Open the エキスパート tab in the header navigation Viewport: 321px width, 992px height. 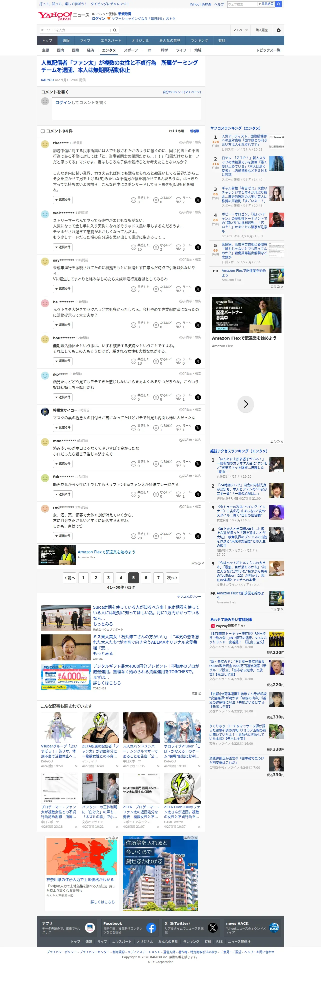pos(111,41)
